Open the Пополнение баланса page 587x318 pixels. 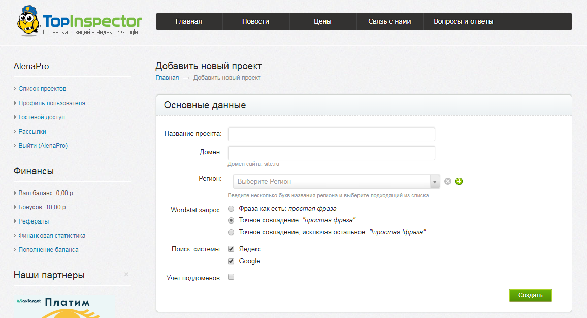(48, 249)
